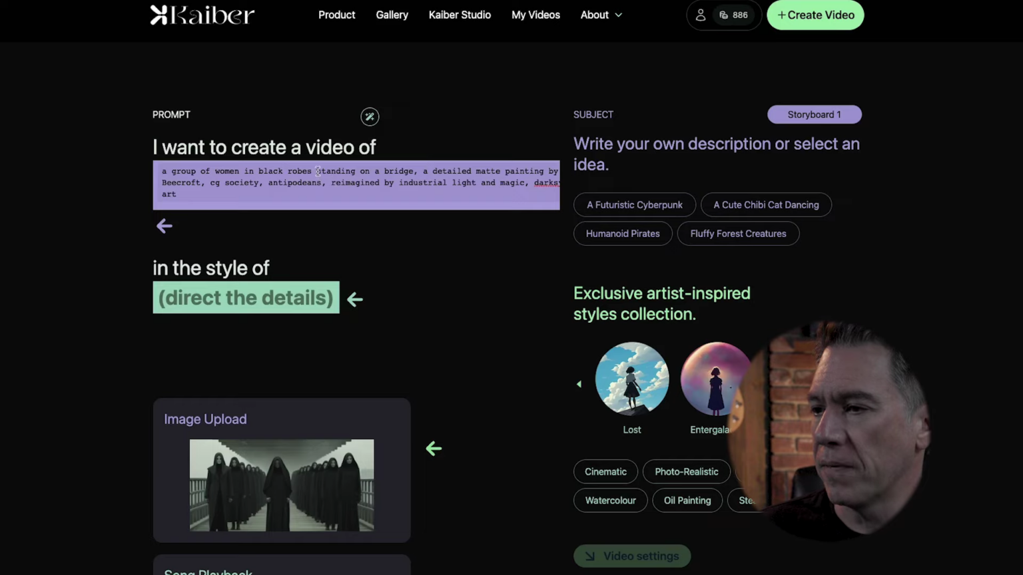The image size is (1023, 575).
Task: Open My Videos from the navigation
Action: [535, 15]
